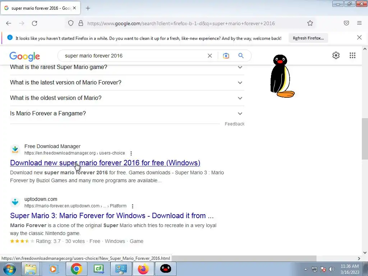Click the forward navigation arrow
This screenshot has height=276, width=368.
(x=22, y=23)
